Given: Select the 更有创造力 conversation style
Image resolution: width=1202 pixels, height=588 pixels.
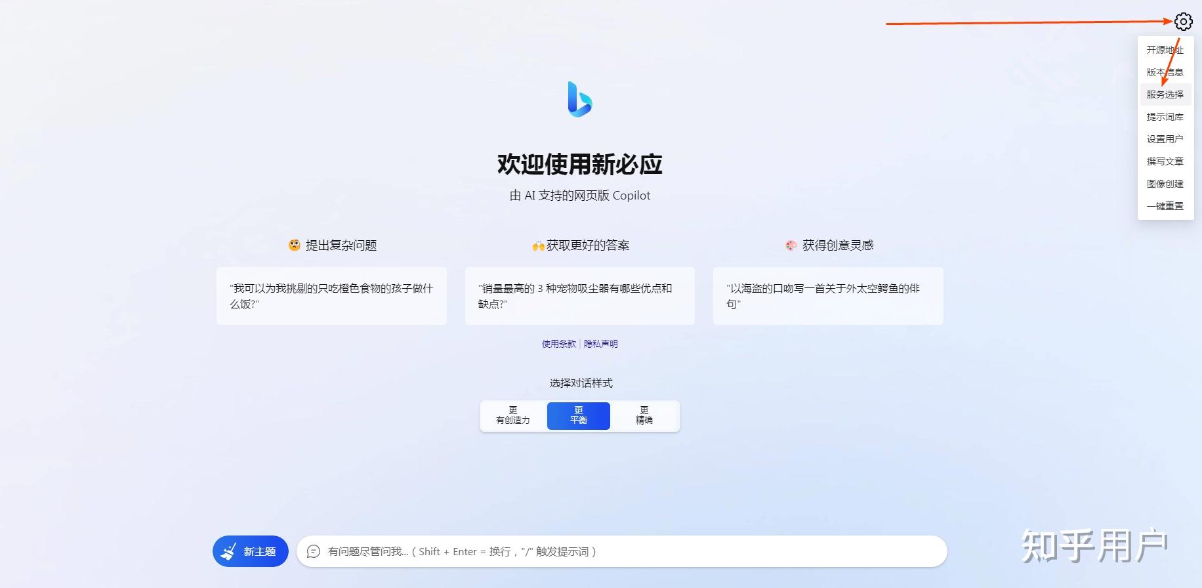Looking at the screenshot, I should [x=513, y=416].
